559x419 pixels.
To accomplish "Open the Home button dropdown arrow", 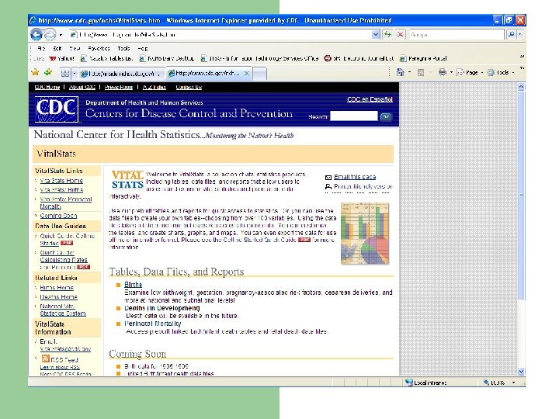I will click(409, 72).
